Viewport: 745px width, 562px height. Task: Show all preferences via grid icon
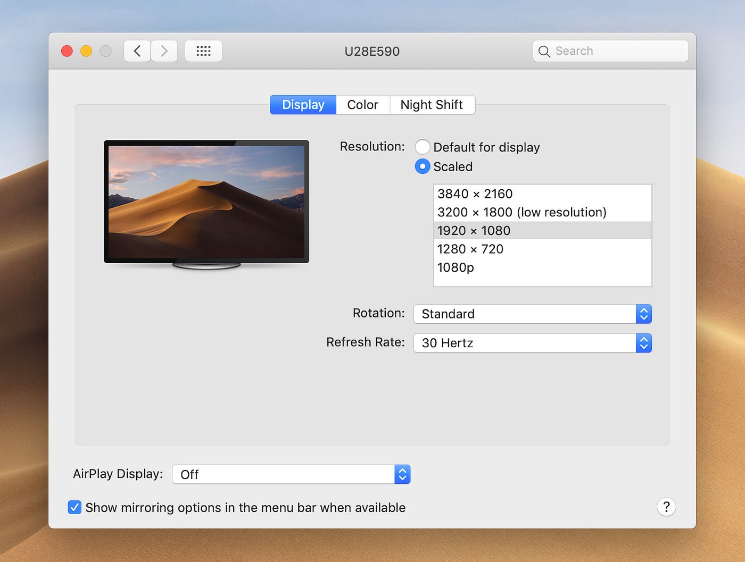click(x=203, y=51)
